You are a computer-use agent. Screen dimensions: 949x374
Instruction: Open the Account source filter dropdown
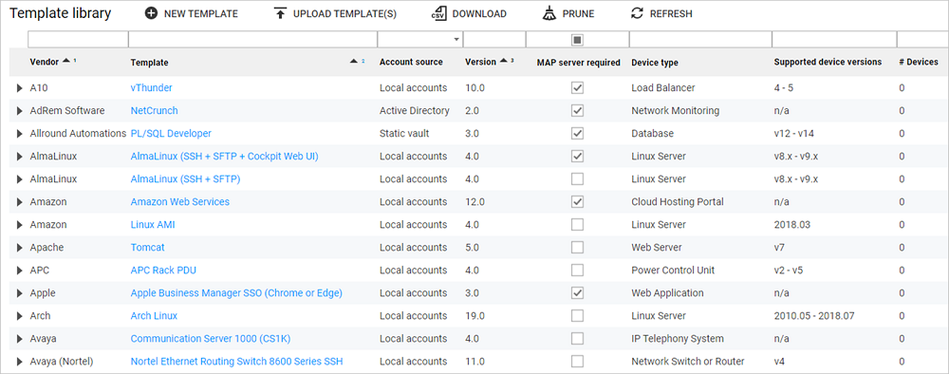[x=456, y=39]
